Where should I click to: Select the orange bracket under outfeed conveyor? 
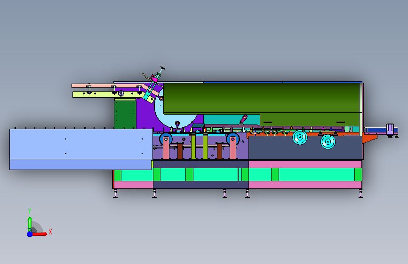coord(369,139)
